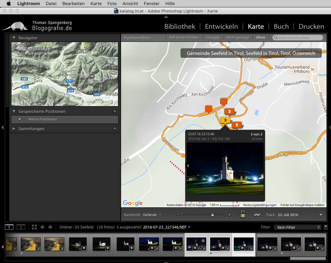331x263 pixels.
Task: Open the Lightroom application menu
Action: (x=28, y=4)
